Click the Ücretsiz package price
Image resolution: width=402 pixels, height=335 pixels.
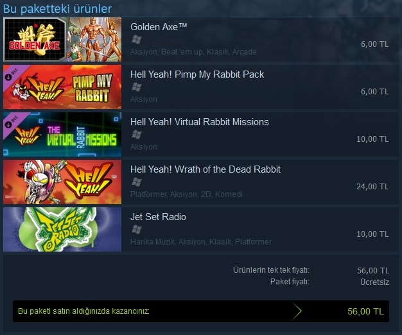(374, 282)
